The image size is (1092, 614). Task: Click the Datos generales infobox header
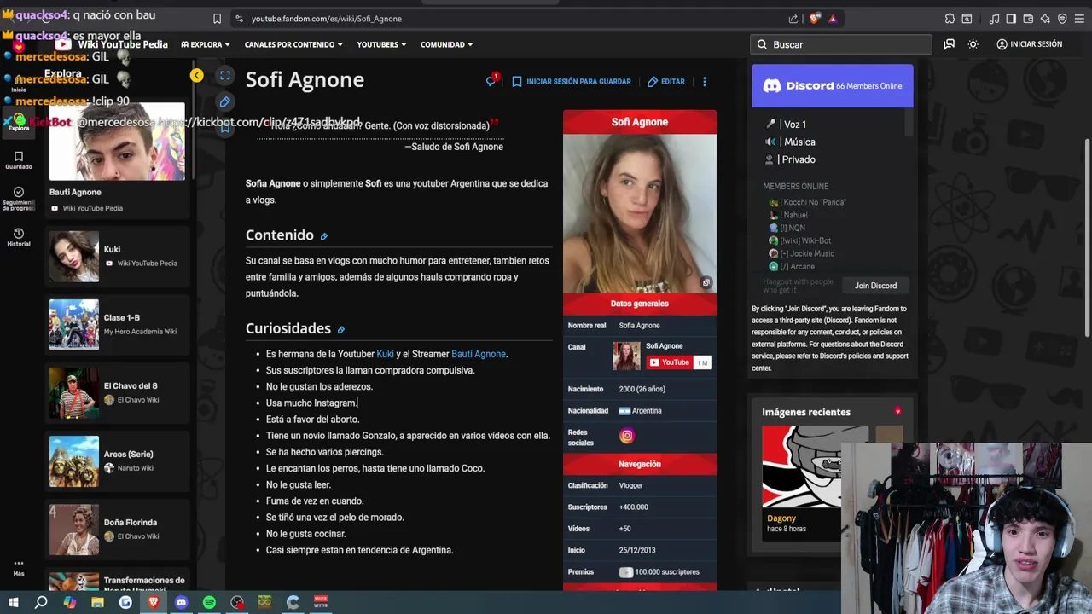click(640, 304)
